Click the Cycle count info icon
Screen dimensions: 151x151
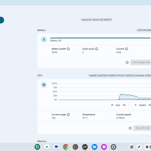96,49
